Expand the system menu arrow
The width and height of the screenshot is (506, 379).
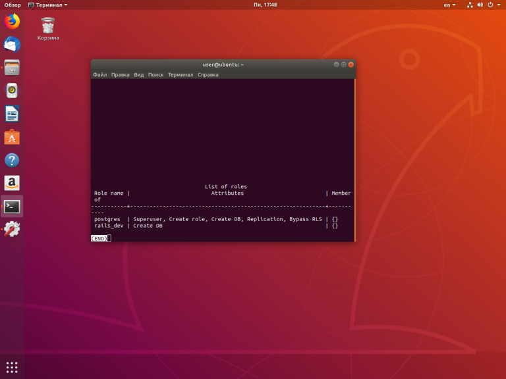point(499,5)
